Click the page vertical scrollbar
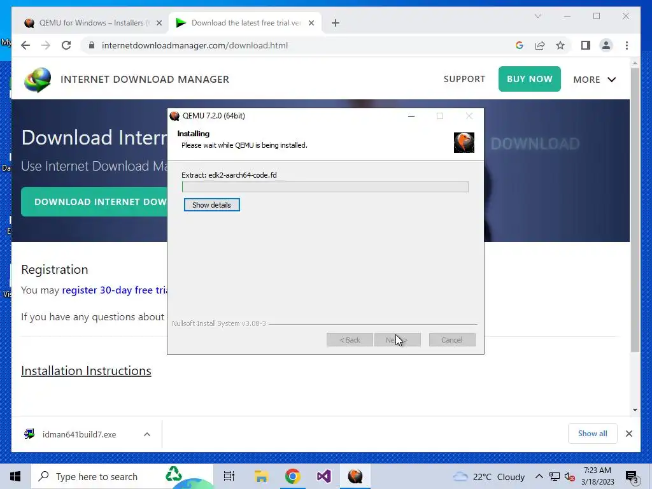Screen dimensions: 652x489 pyautogui.click(x=635, y=210)
